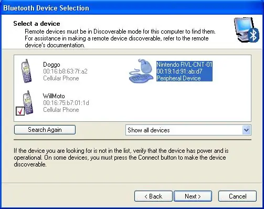Image resolution: width=264 pixels, height=209 pixels.
Task: Proceed with the Next button
Action: pyautogui.click(x=193, y=196)
